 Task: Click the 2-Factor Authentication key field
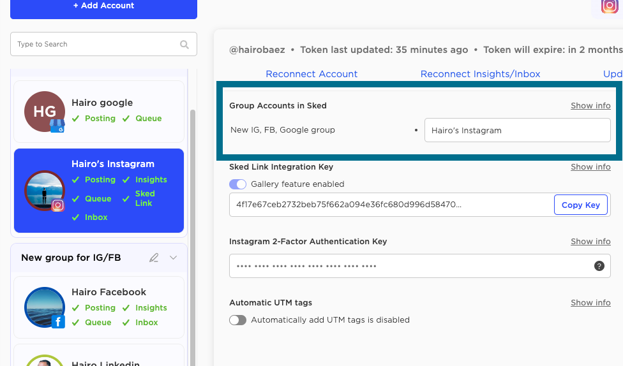tap(419, 266)
